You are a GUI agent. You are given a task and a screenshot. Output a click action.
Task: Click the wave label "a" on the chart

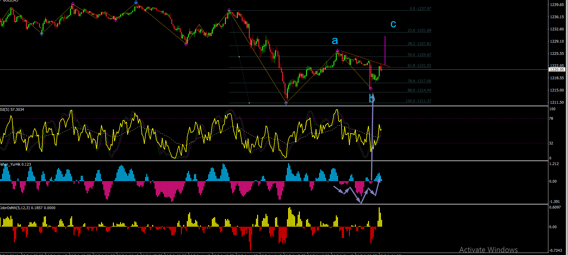tap(335, 41)
